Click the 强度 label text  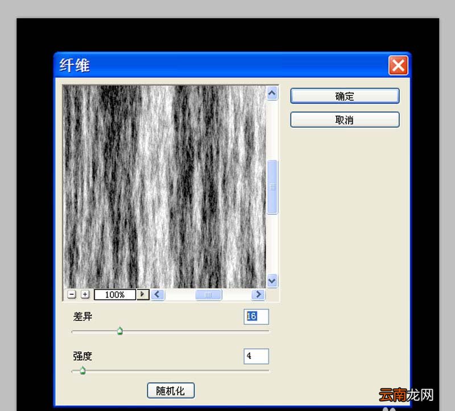82,356
